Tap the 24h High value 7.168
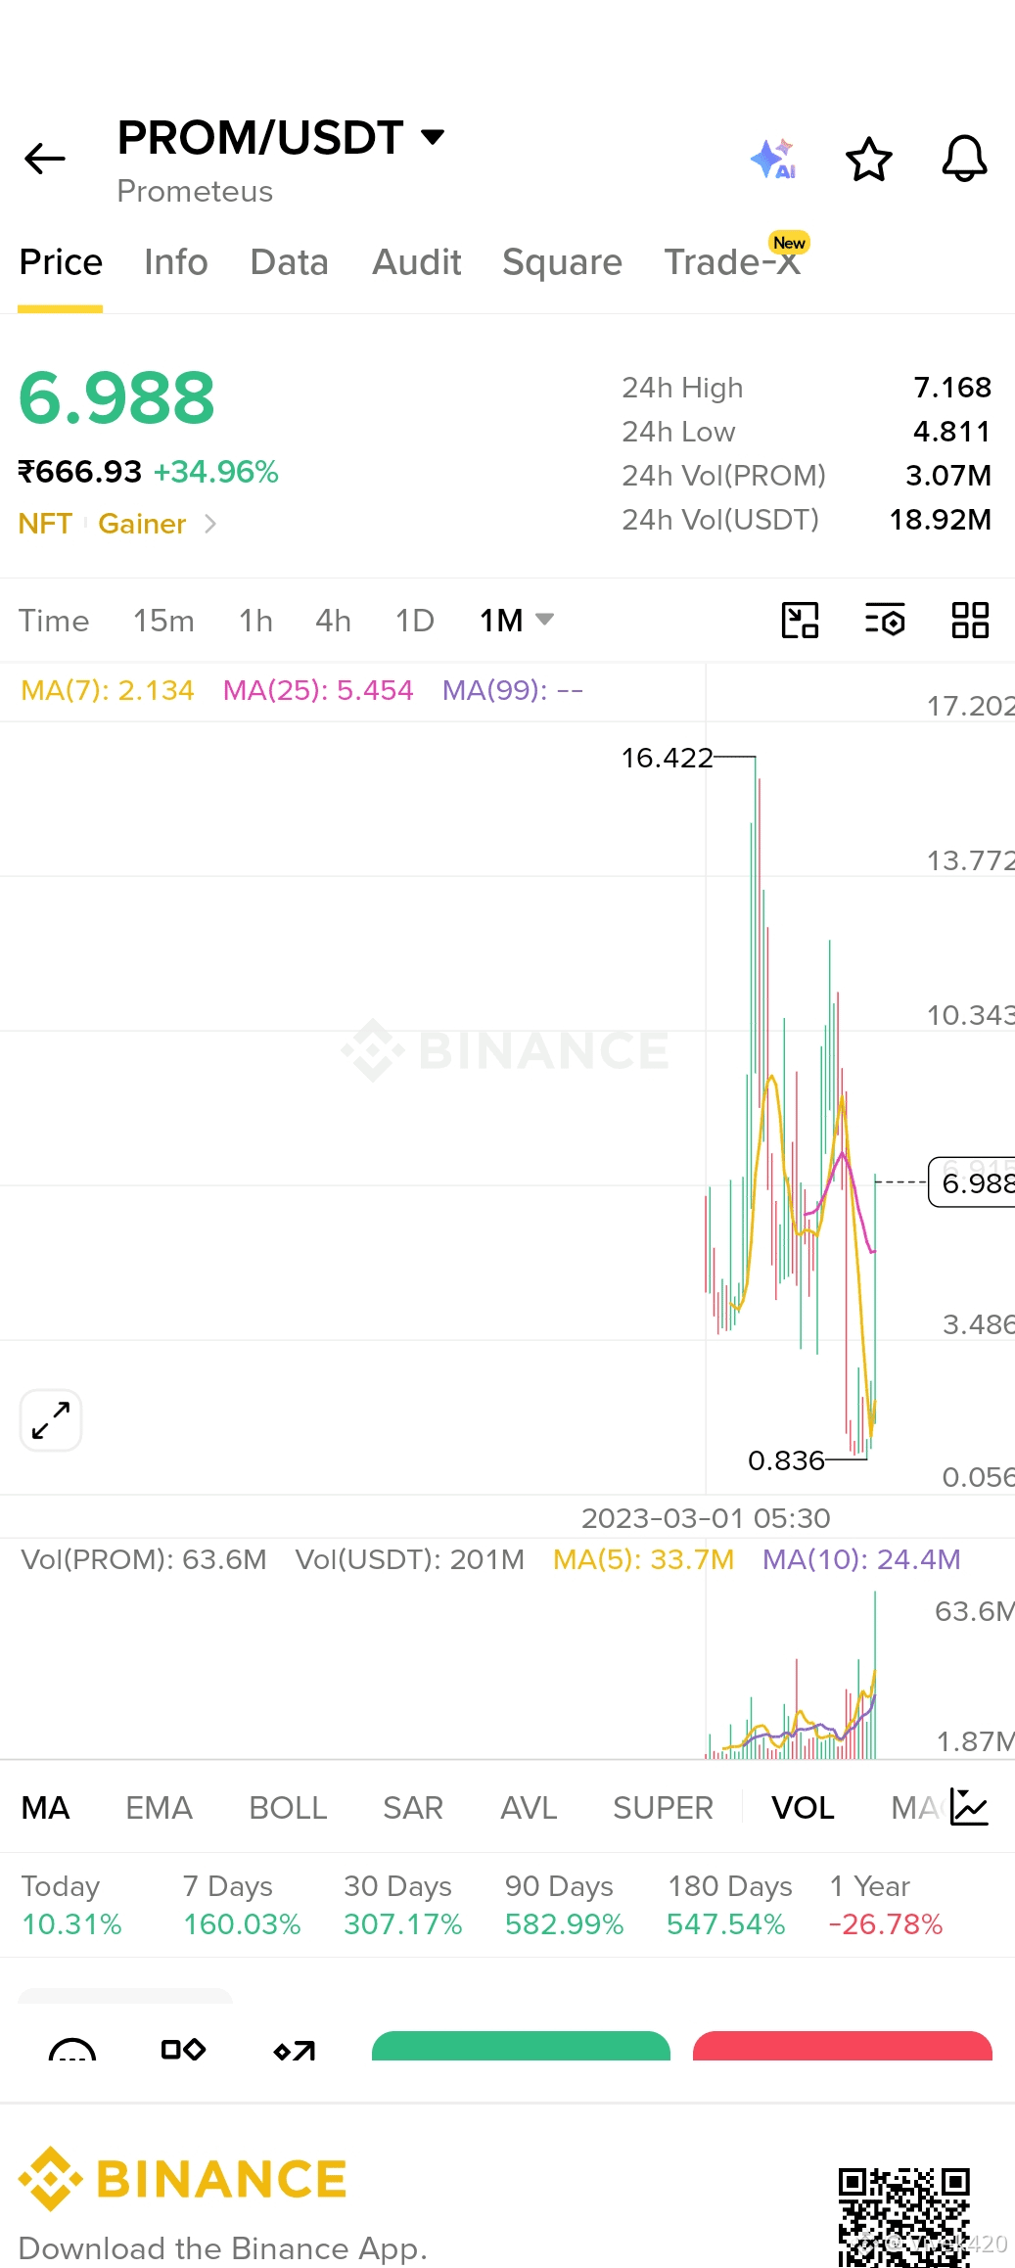 pos(952,388)
